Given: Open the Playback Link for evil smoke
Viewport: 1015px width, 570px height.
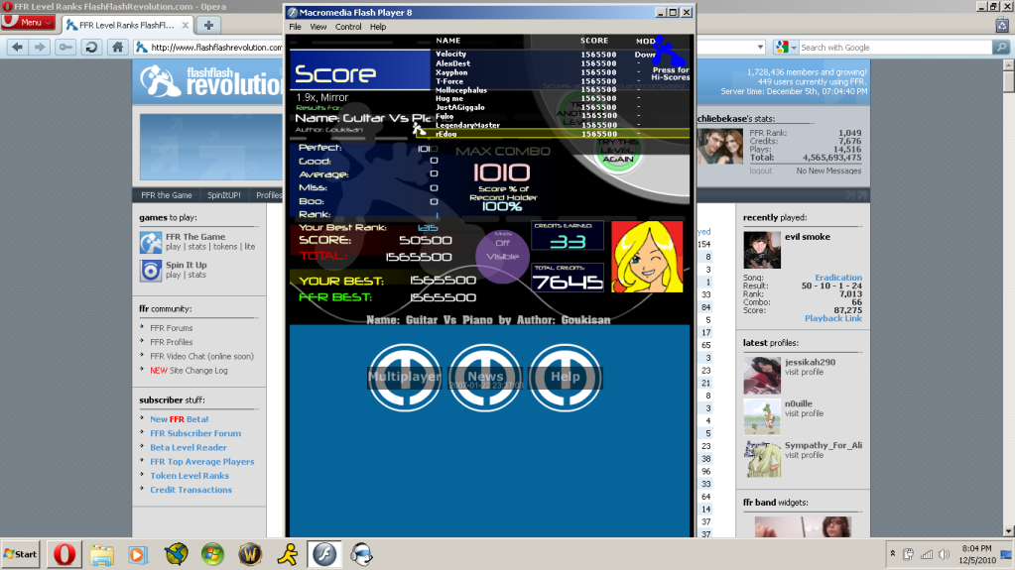Looking at the screenshot, I should click(x=832, y=318).
